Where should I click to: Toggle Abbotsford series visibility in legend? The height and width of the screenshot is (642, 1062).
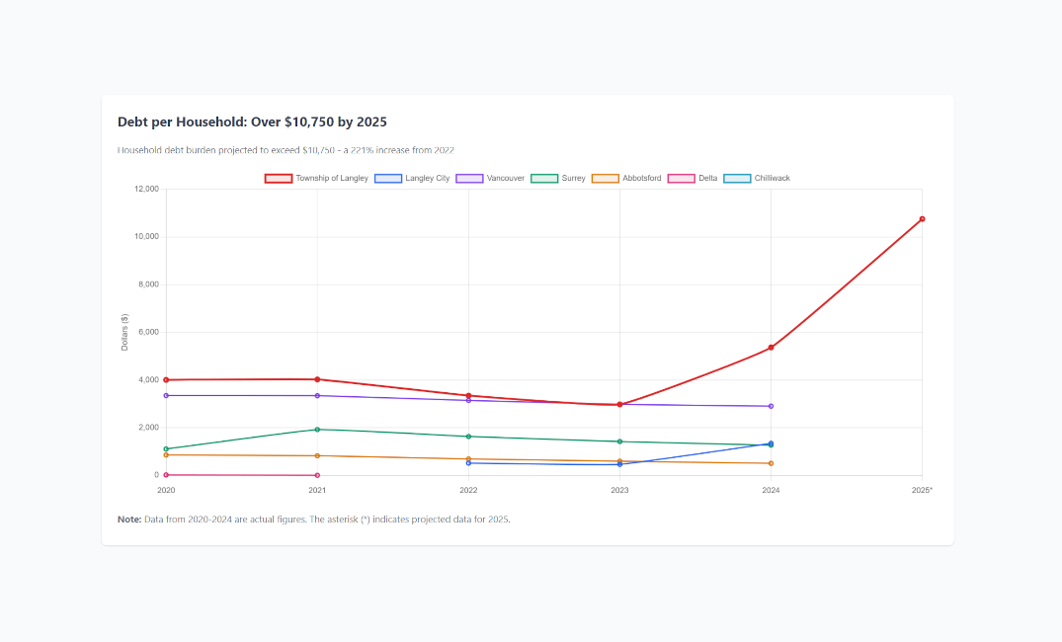(641, 179)
